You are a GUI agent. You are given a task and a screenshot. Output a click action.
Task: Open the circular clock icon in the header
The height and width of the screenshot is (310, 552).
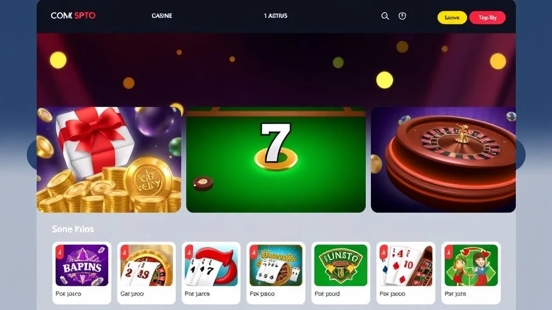coord(402,16)
